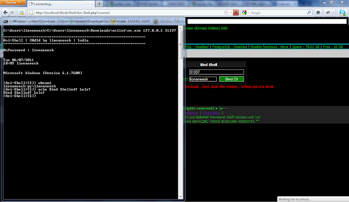The width and height of the screenshot is (349, 202).
Task: Minimize the cmd.exe window
Action: 159,20
